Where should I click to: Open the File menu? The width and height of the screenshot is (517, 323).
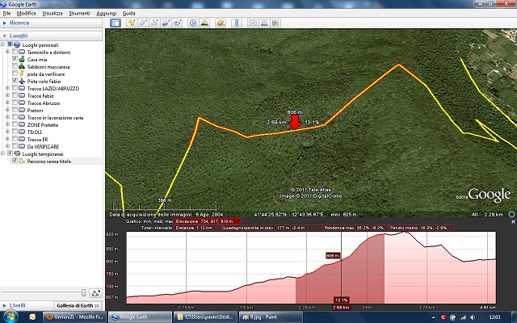coord(6,14)
